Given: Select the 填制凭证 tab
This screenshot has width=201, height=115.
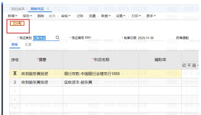Looking at the screenshot, I should pos(37,9).
